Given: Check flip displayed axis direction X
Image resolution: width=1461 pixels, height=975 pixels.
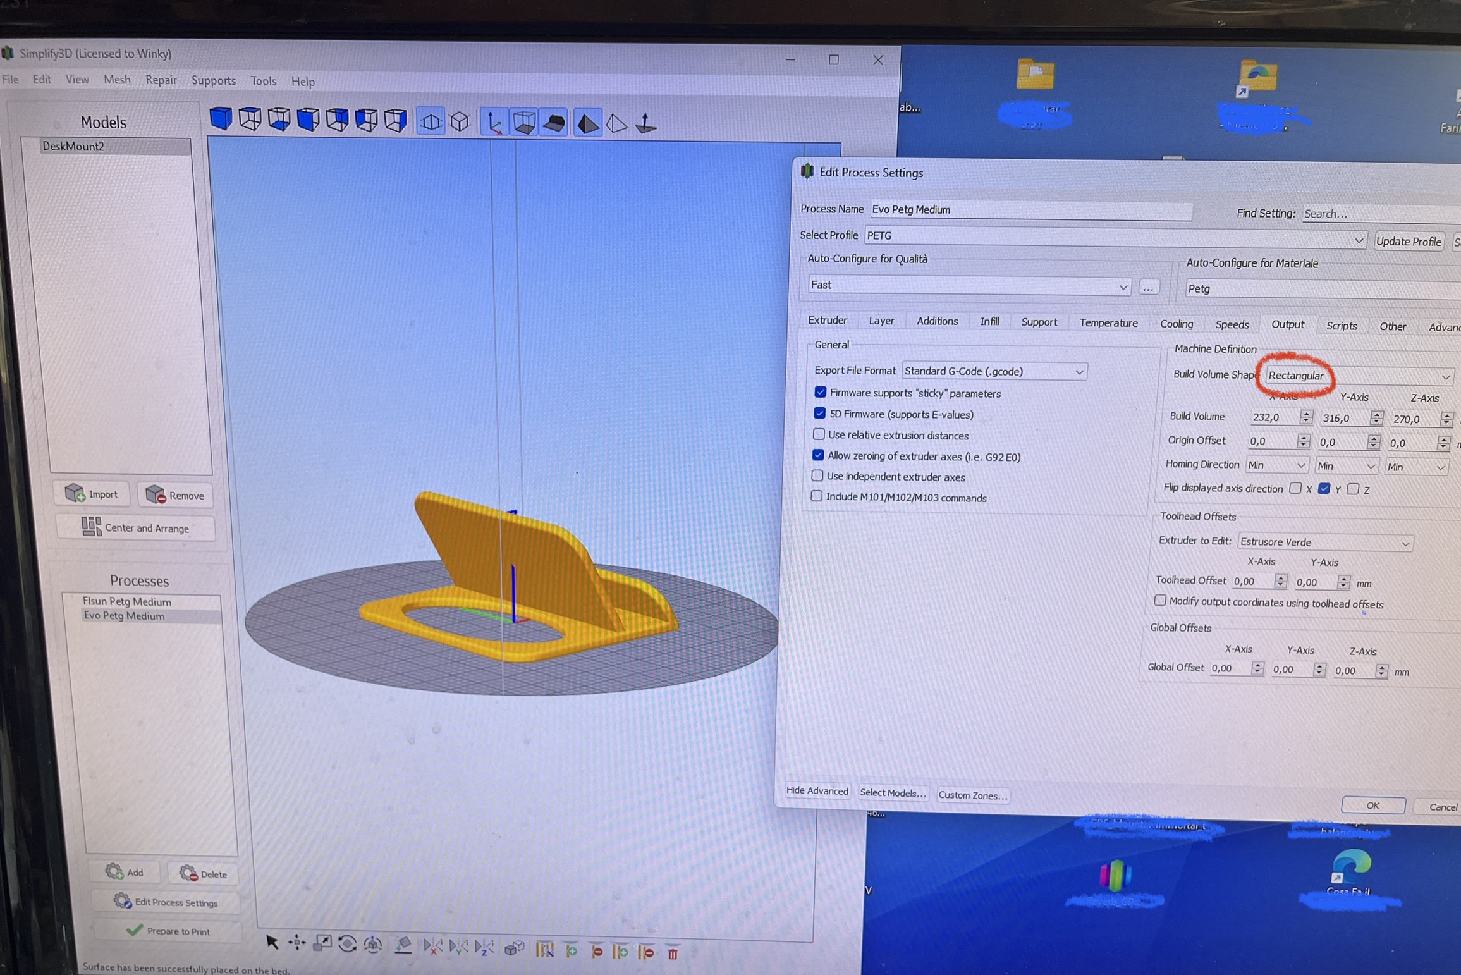Looking at the screenshot, I should tap(1295, 488).
